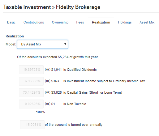Switch to the Contributions tab
The height and width of the screenshot is (136, 159).
[x=34, y=22]
